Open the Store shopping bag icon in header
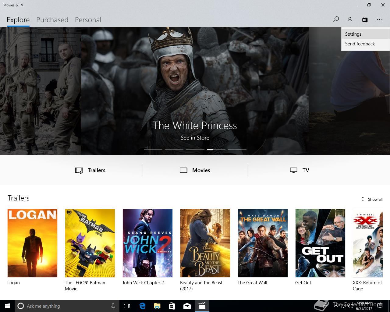The height and width of the screenshot is (312, 390). [x=365, y=19]
